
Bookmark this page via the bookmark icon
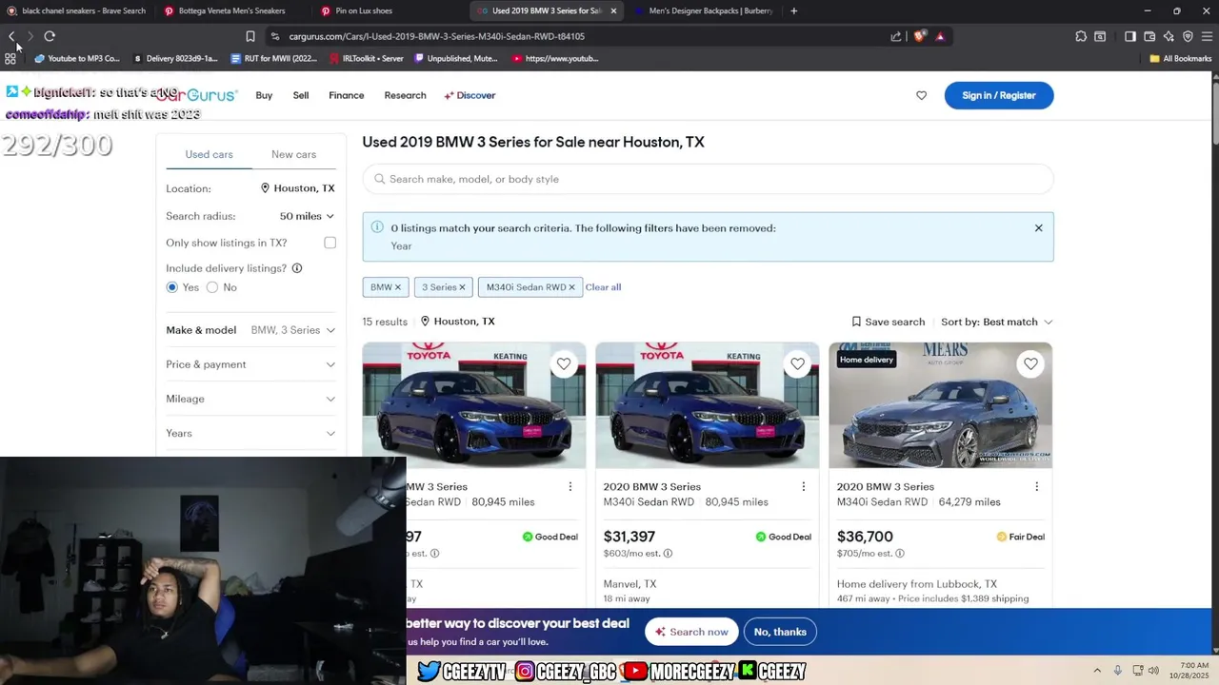(x=250, y=36)
